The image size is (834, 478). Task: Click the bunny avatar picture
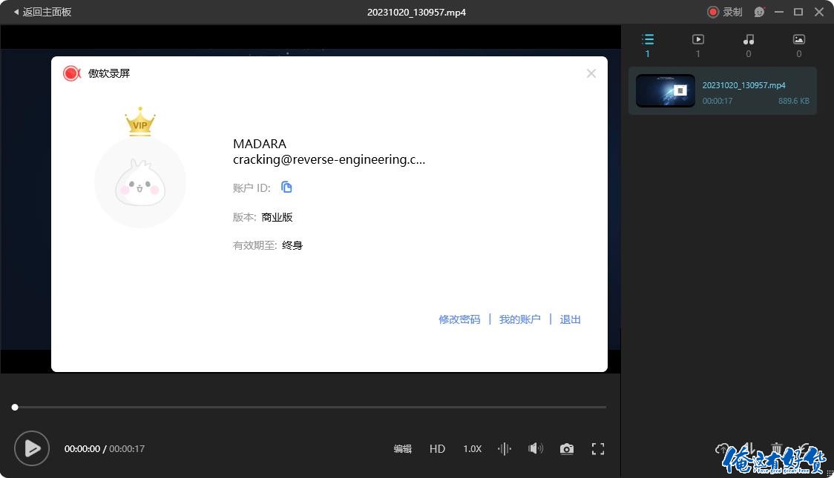(140, 183)
